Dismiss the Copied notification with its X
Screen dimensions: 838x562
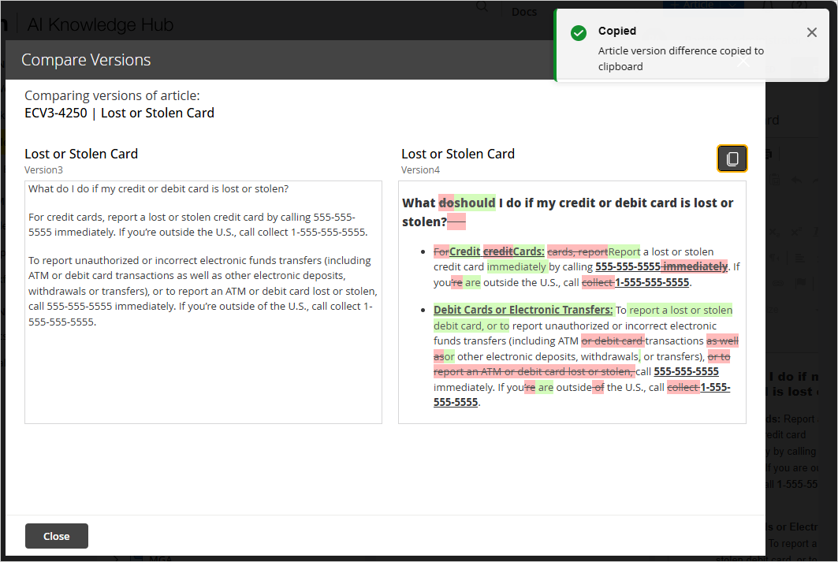pyautogui.click(x=811, y=32)
